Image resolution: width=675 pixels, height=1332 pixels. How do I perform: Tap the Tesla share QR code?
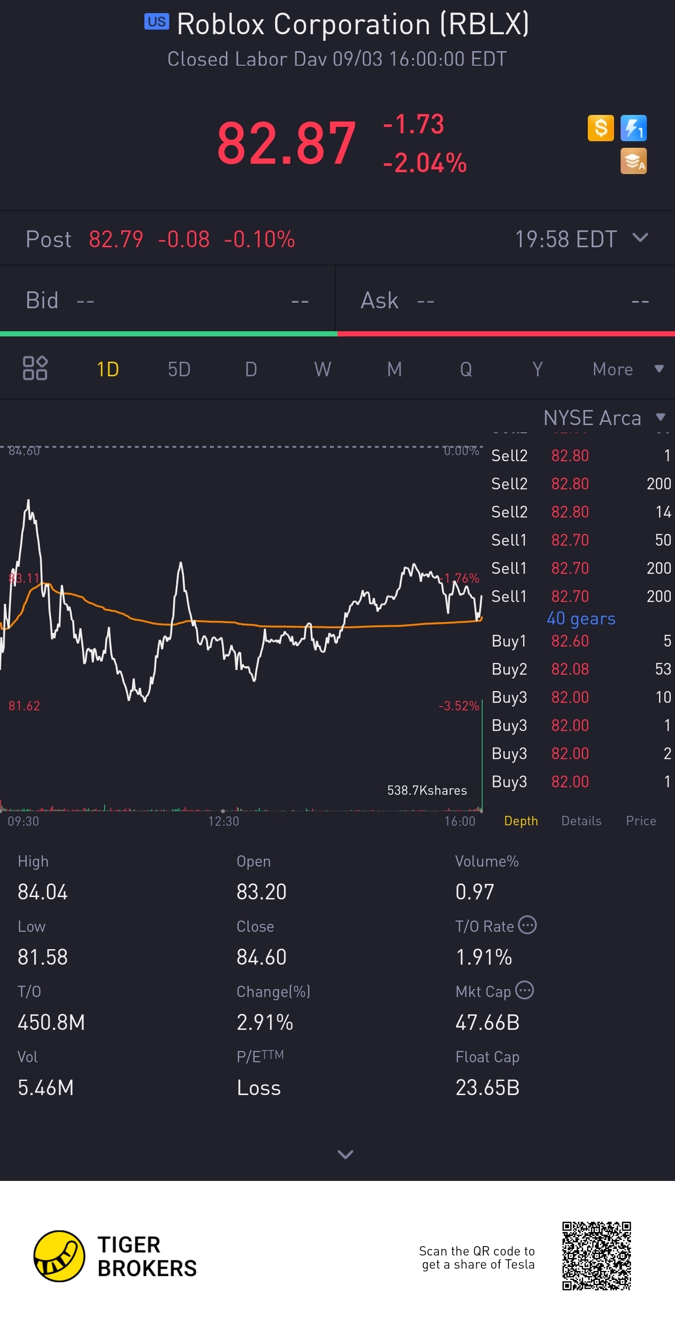point(597,1256)
